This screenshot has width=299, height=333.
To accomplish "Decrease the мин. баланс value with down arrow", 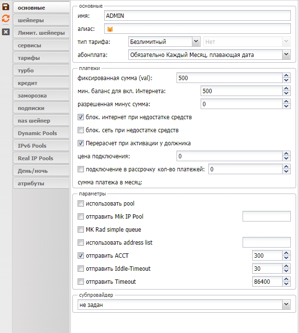I will [286, 93].
